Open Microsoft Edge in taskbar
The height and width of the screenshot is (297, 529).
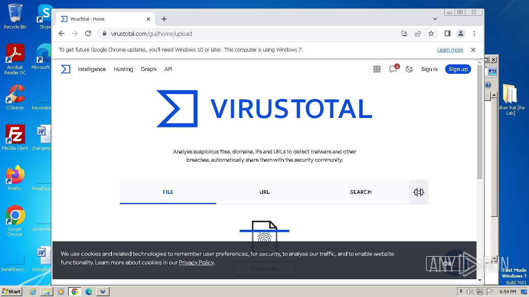pos(89,292)
